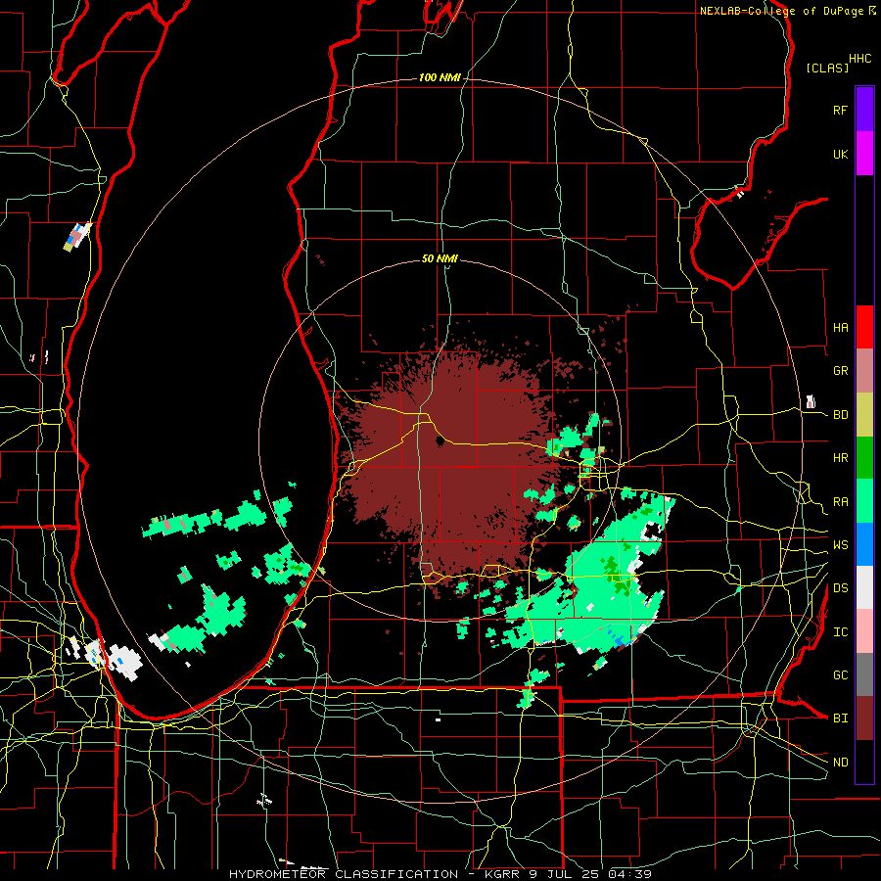Click the black radar site marker in the brown echo
The width and height of the screenshot is (881, 881).
click(440, 441)
